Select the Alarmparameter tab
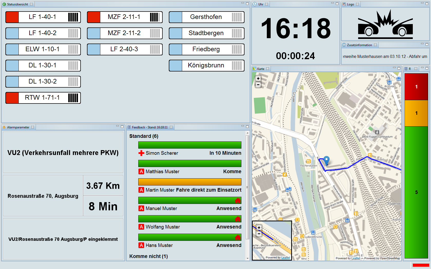 pyautogui.click(x=18, y=127)
